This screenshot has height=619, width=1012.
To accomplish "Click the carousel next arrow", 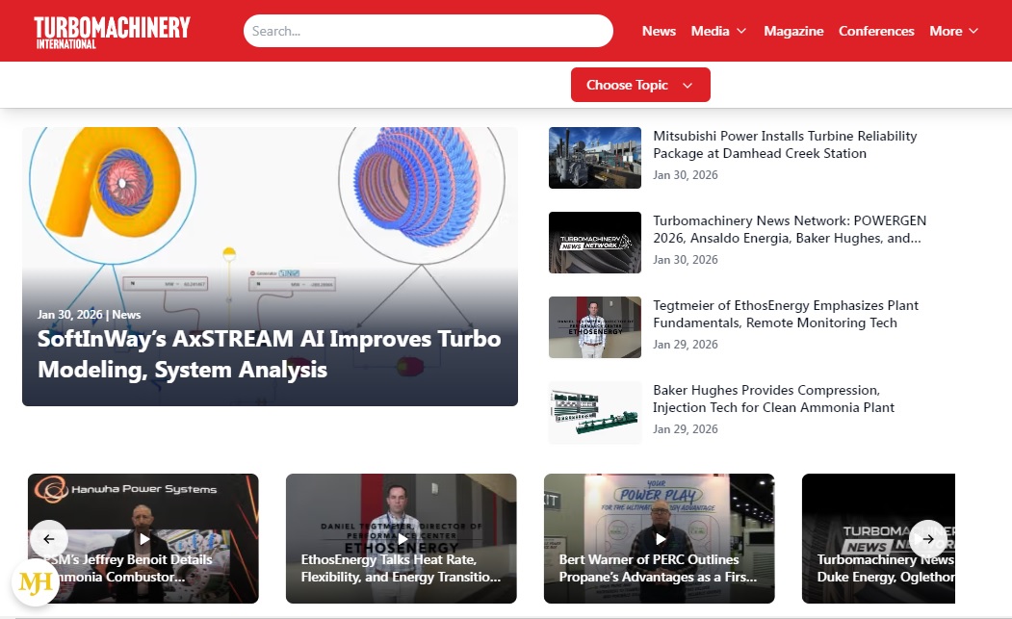I will pos(927,538).
